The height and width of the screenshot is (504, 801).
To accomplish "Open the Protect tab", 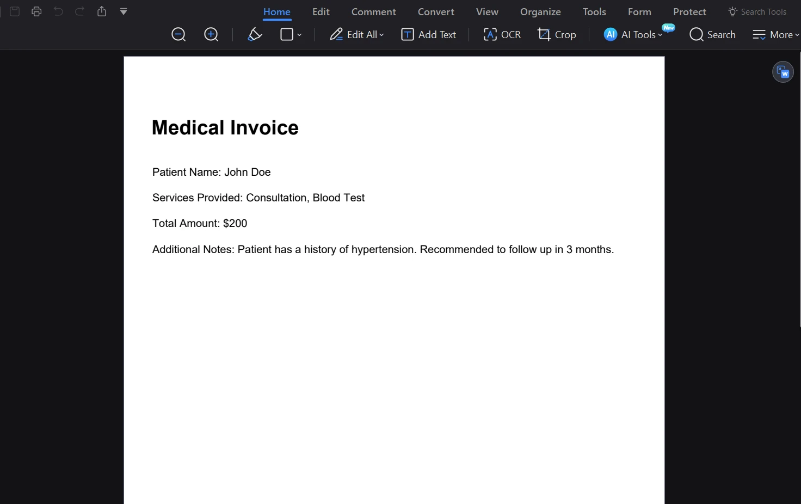I will click(x=689, y=12).
